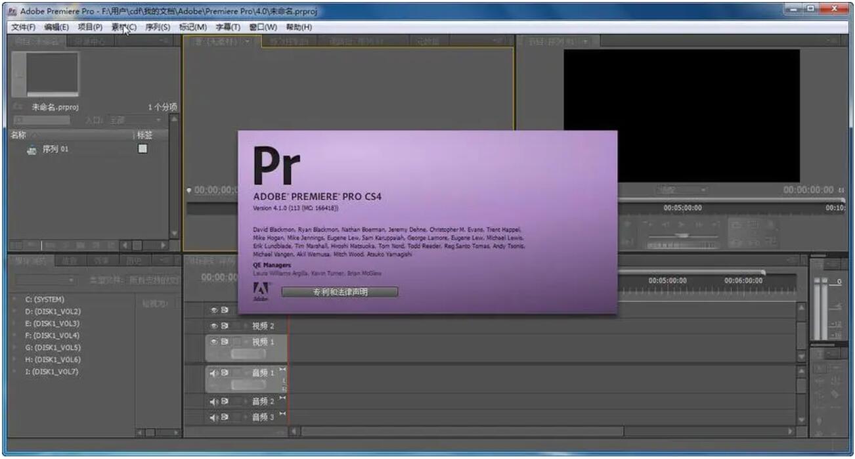Image resolution: width=855 pixels, height=459 pixels.
Task: Toggle sync lock icon on 视频 1 track
Action: tap(225, 341)
